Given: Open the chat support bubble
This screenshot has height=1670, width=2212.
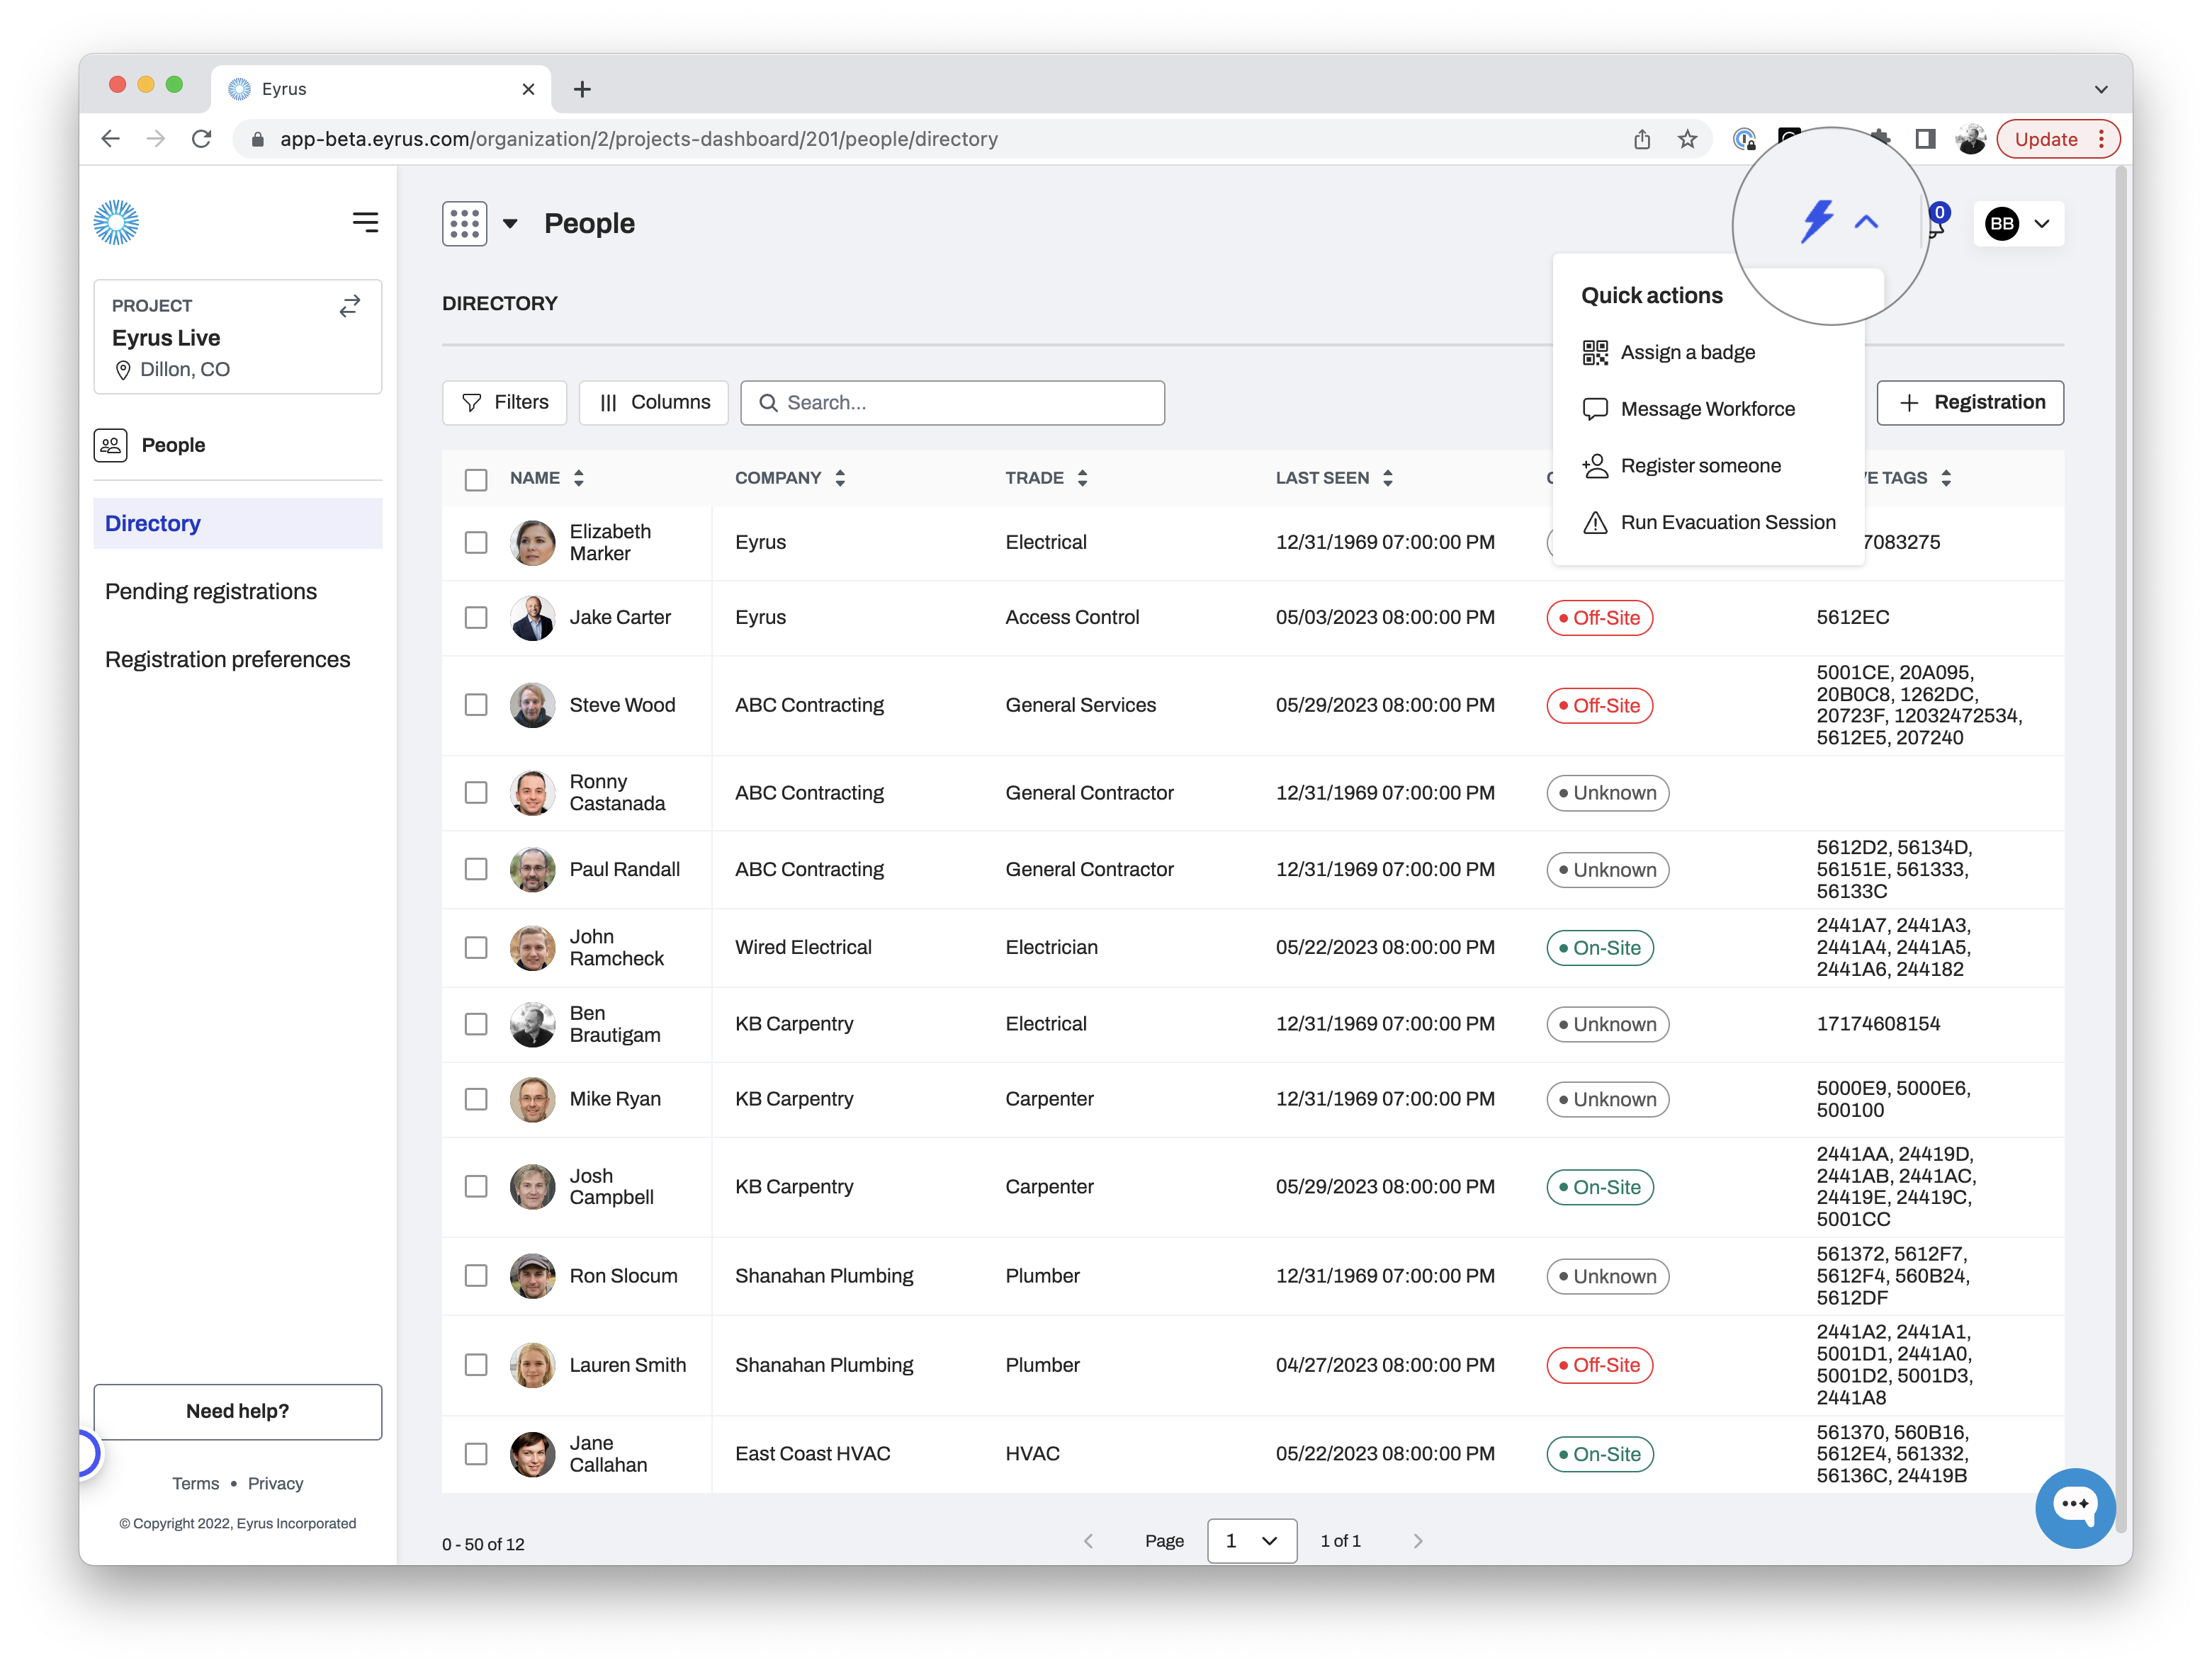Looking at the screenshot, I should [x=2075, y=1506].
